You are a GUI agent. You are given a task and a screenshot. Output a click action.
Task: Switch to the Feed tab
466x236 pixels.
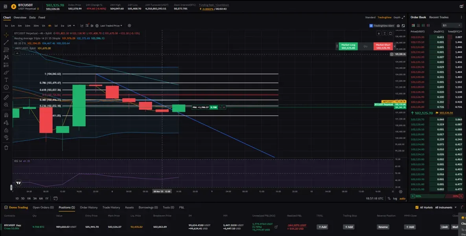(42, 18)
